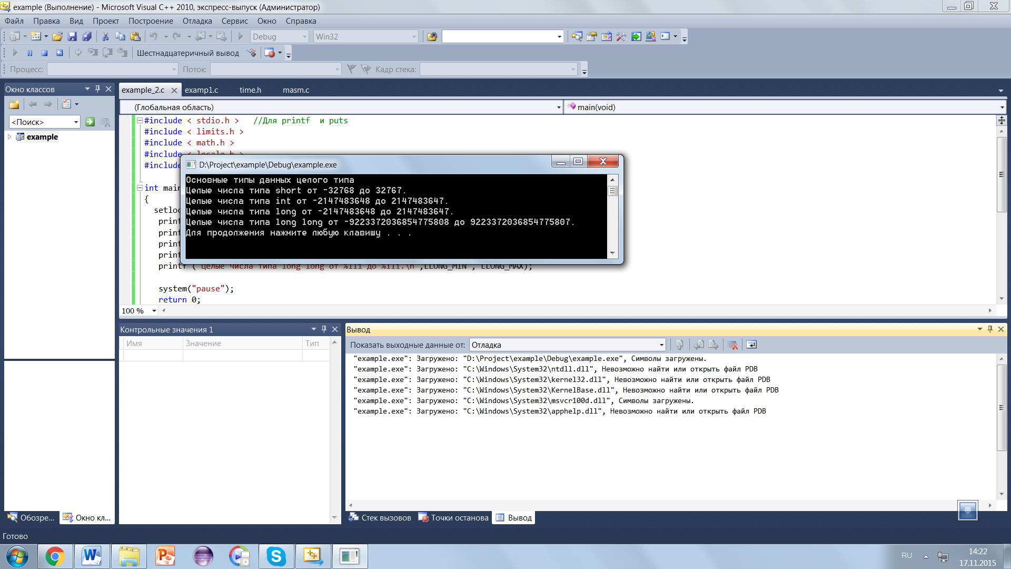Click the Cut scissors icon

point(105,36)
